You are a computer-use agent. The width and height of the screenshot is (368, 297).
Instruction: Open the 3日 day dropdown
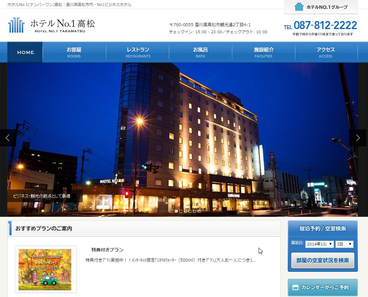click(x=344, y=244)
